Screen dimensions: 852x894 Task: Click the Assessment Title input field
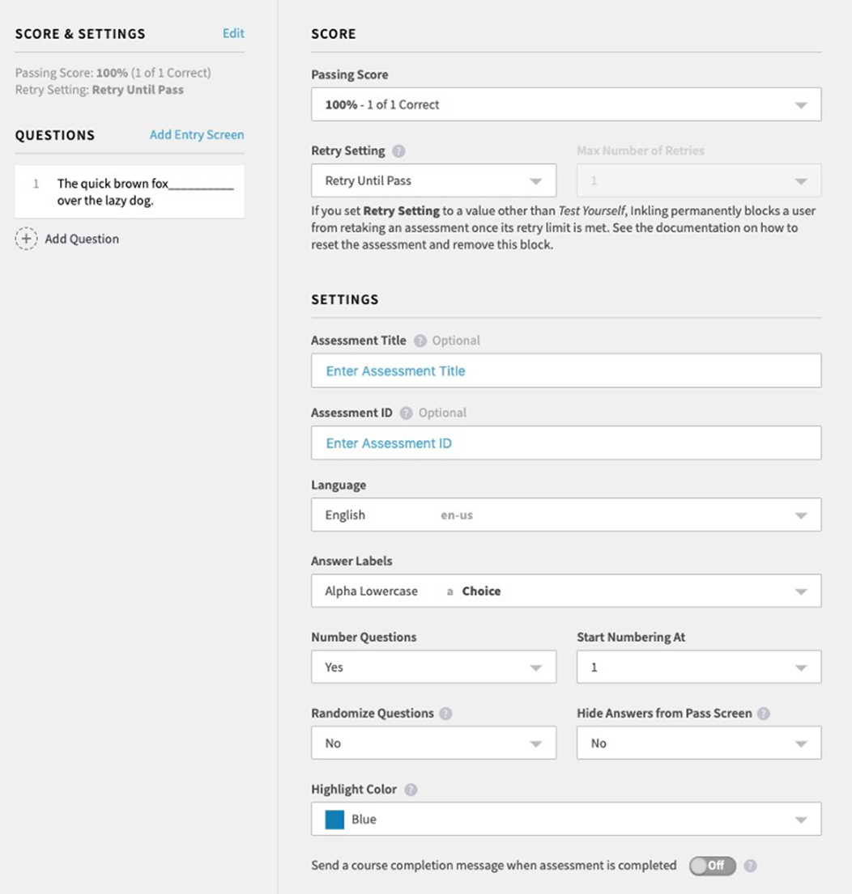566,371
